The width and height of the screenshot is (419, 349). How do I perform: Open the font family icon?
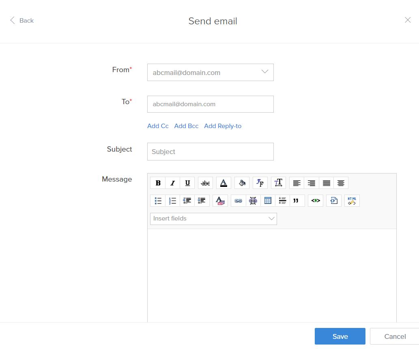[x=260, y=183]
